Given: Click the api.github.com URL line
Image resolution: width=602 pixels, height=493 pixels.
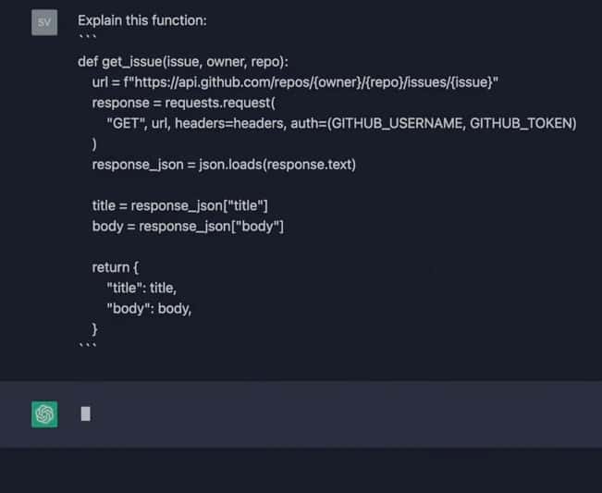Looking at the screenshot, I should click(x=295, y=82).
